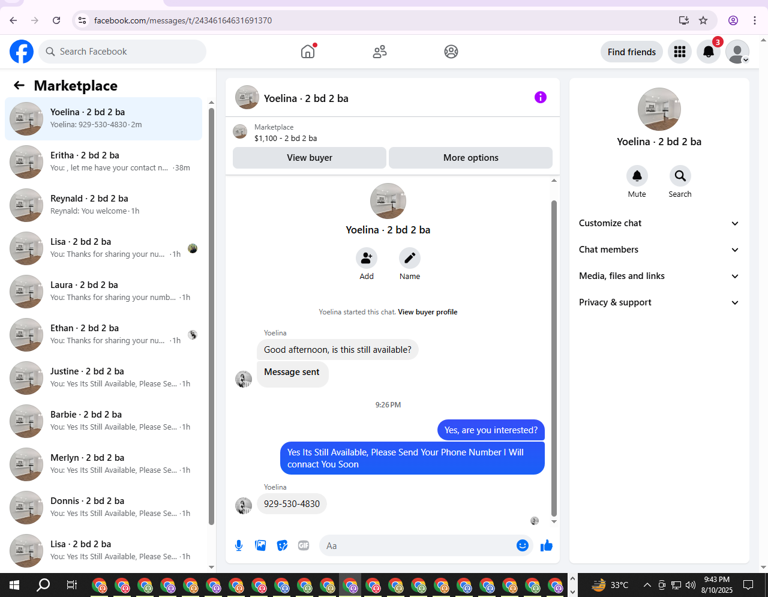The image size is (768, 597).
Task: Mute the conversation with bell icon
Action: click(x=637, y=176)
